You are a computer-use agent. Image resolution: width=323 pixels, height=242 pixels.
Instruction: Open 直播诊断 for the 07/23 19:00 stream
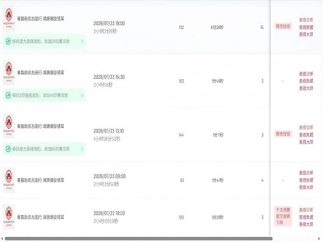tap(306, 20)
